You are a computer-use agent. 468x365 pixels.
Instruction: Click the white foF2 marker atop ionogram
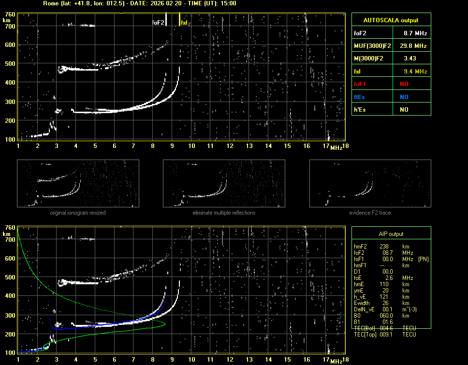tap(166, 20)
